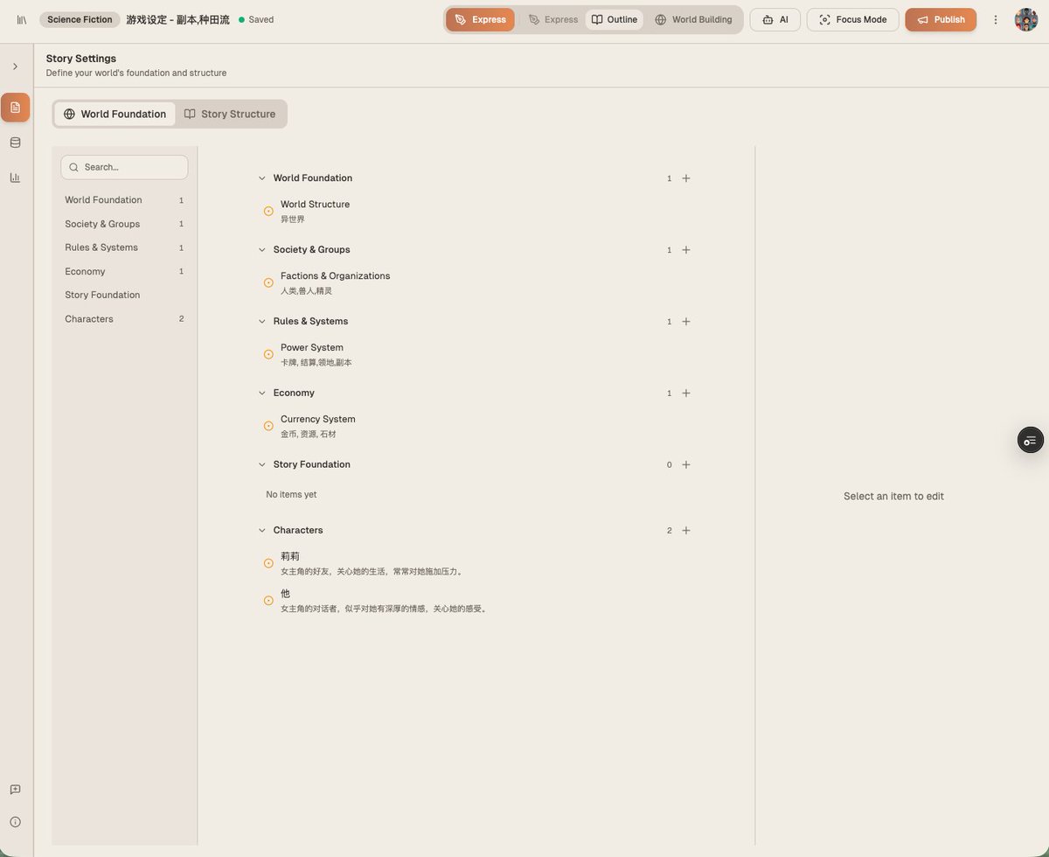This screenshot has height=857, width=1049.
Task: Click the status circle next to Power System
Action: click(x=268, y=355)
